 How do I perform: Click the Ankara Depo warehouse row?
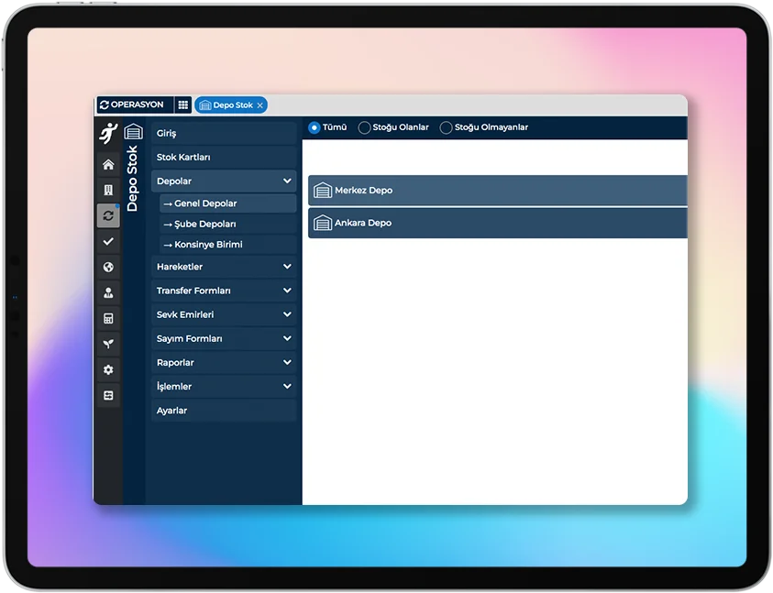coord(497,224)
